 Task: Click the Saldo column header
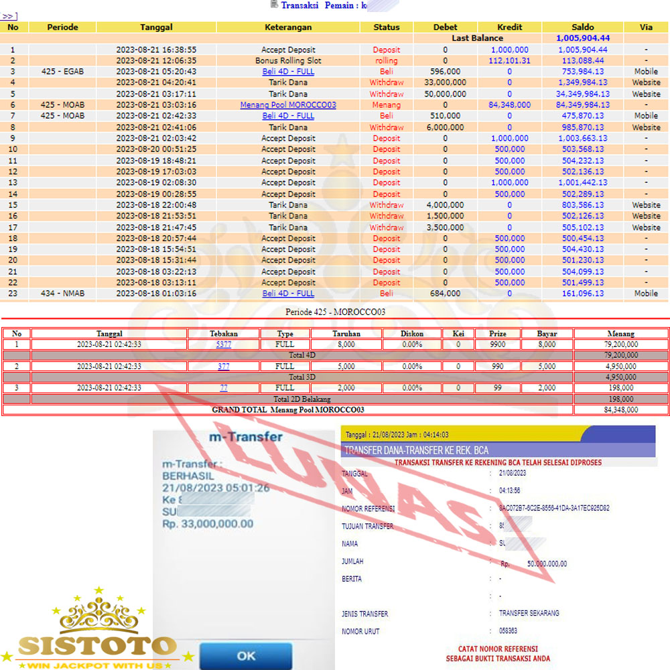coord(582,27)
